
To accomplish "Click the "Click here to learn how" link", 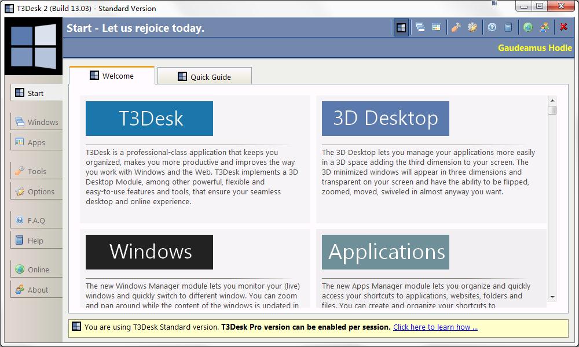I will 435,327.
